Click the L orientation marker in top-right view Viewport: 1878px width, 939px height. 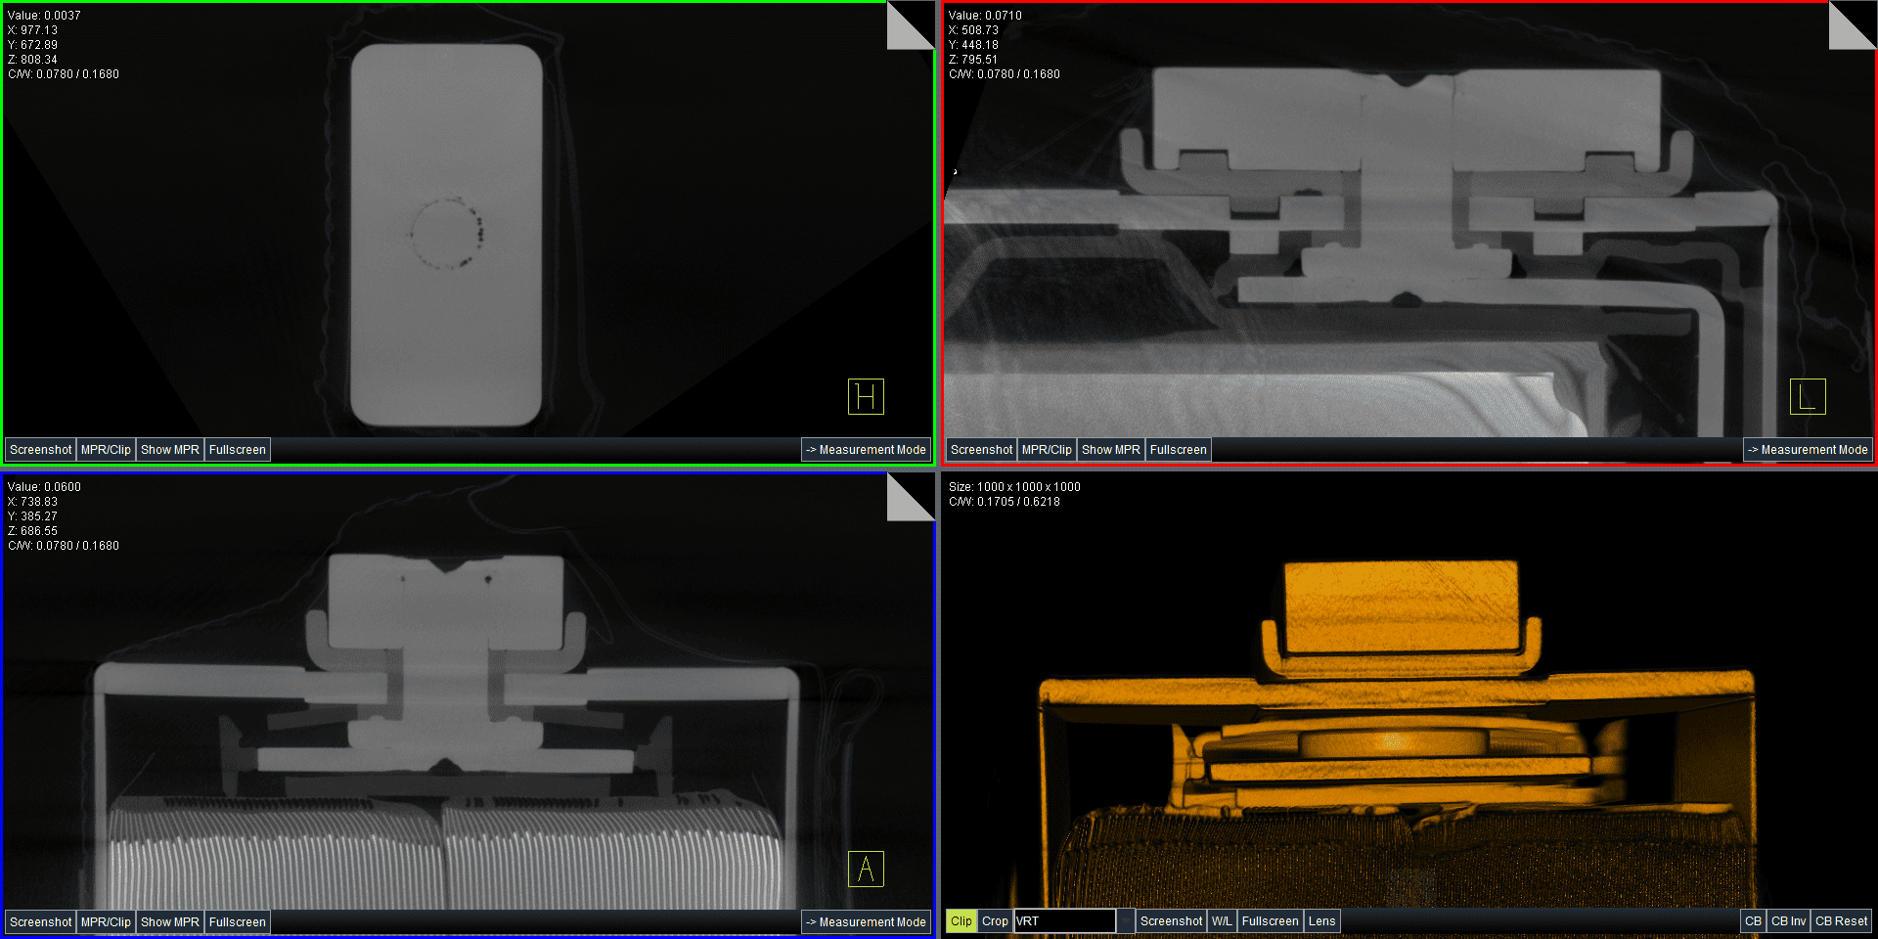pos(1807,396)
